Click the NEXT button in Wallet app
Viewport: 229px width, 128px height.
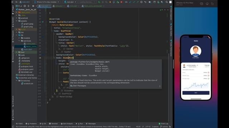point(196,93)
